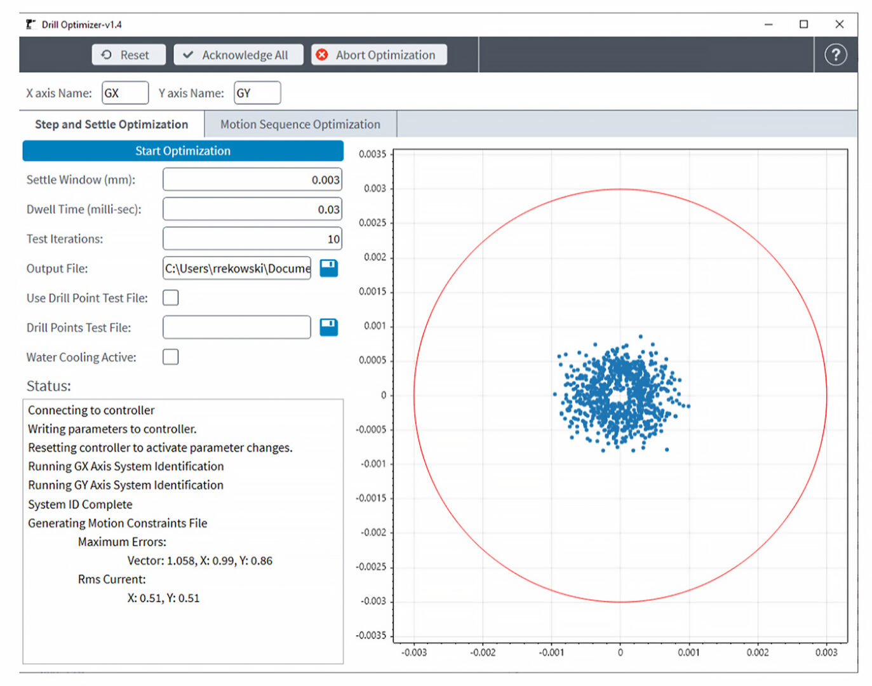Enable Water Cooling Active

[170, 356]
